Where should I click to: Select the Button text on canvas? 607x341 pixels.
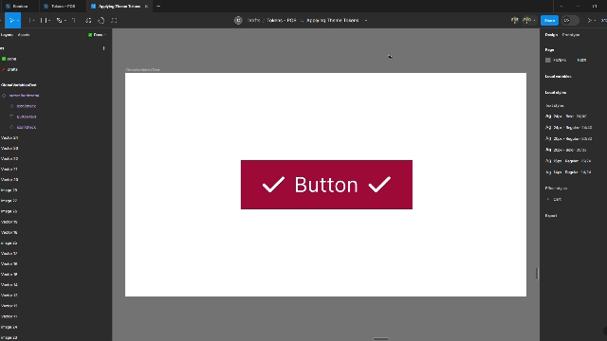point(326,185)
